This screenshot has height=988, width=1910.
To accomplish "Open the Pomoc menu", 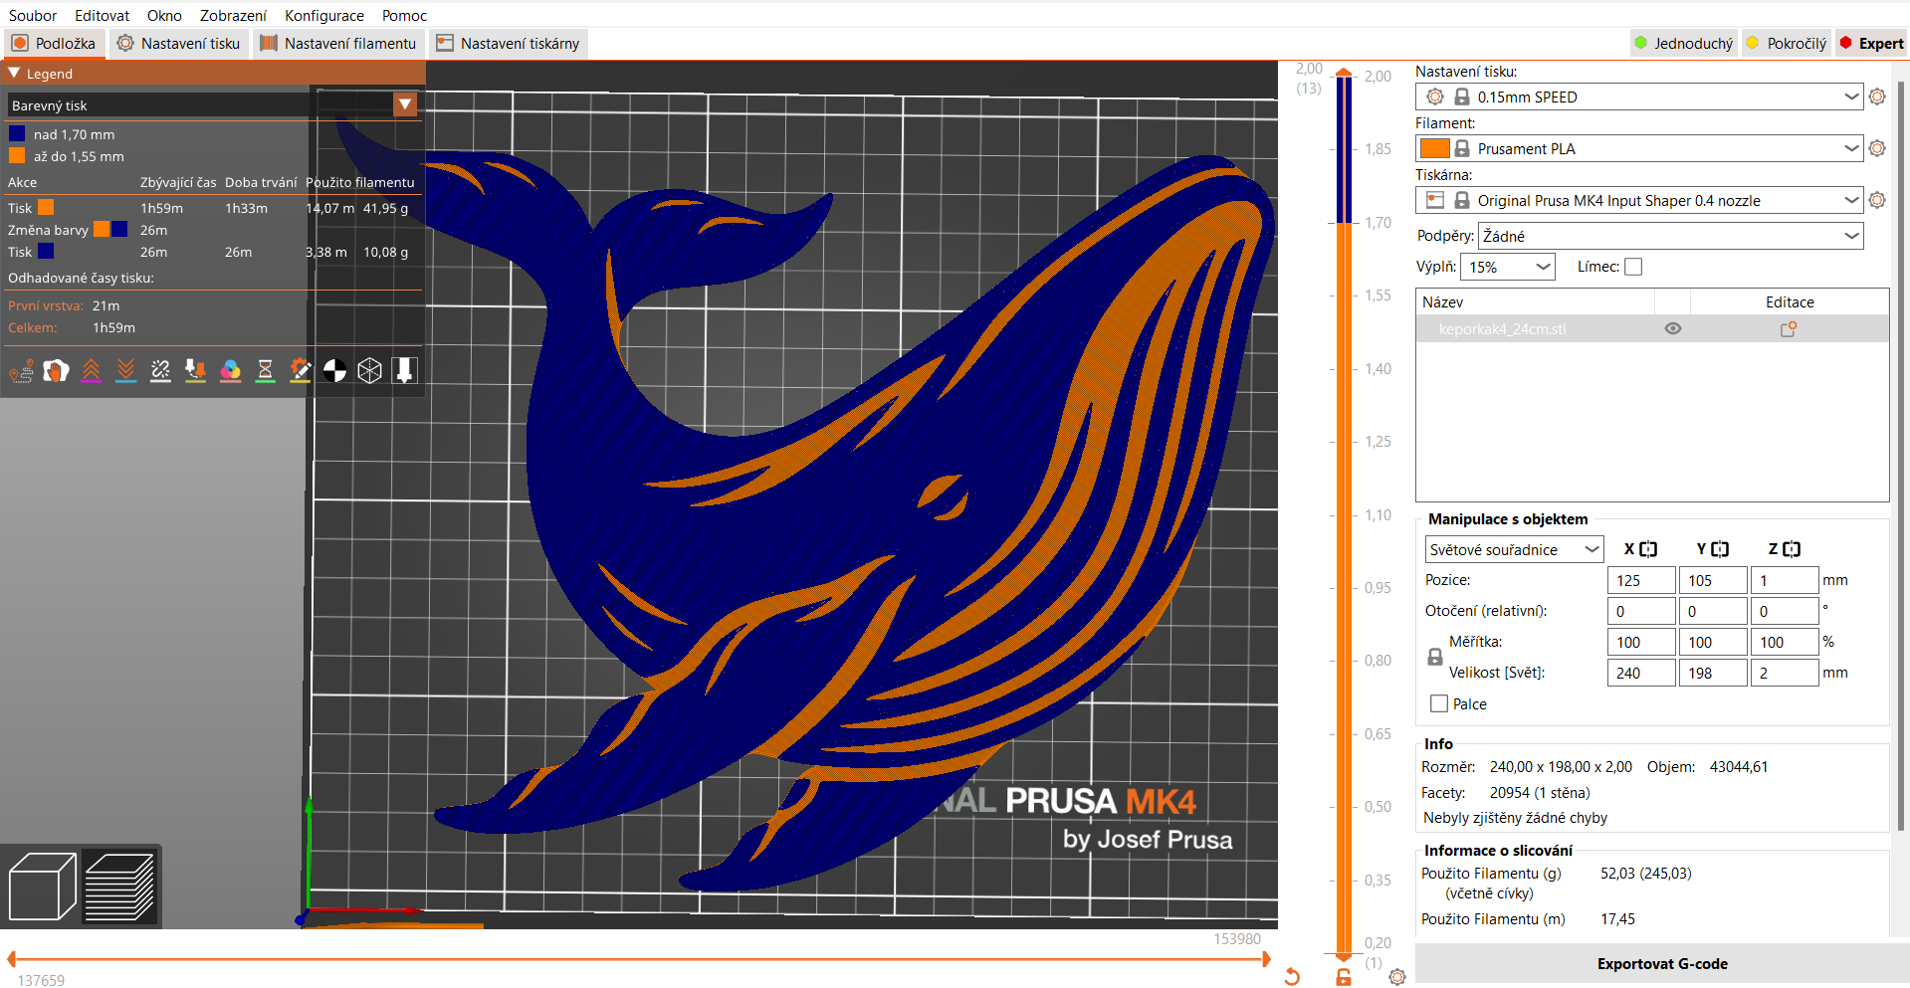I will tap(404, 15).
